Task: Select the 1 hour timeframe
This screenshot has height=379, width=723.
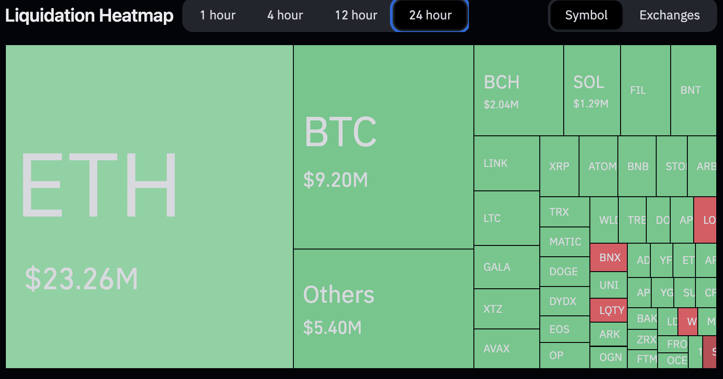Action: [218, 15]
